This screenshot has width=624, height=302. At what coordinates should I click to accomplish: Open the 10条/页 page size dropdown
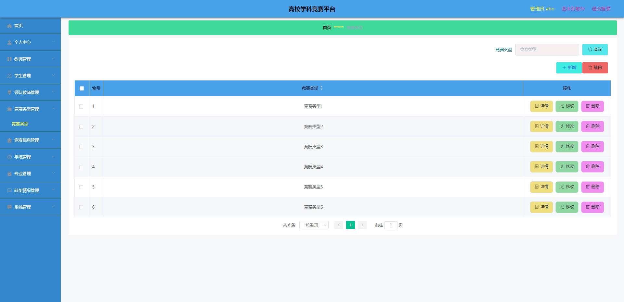314,225
